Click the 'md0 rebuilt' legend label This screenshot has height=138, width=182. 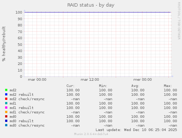[x=22, y=121]
